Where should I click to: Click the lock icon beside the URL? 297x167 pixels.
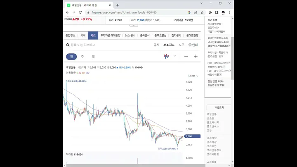(88, 12)
